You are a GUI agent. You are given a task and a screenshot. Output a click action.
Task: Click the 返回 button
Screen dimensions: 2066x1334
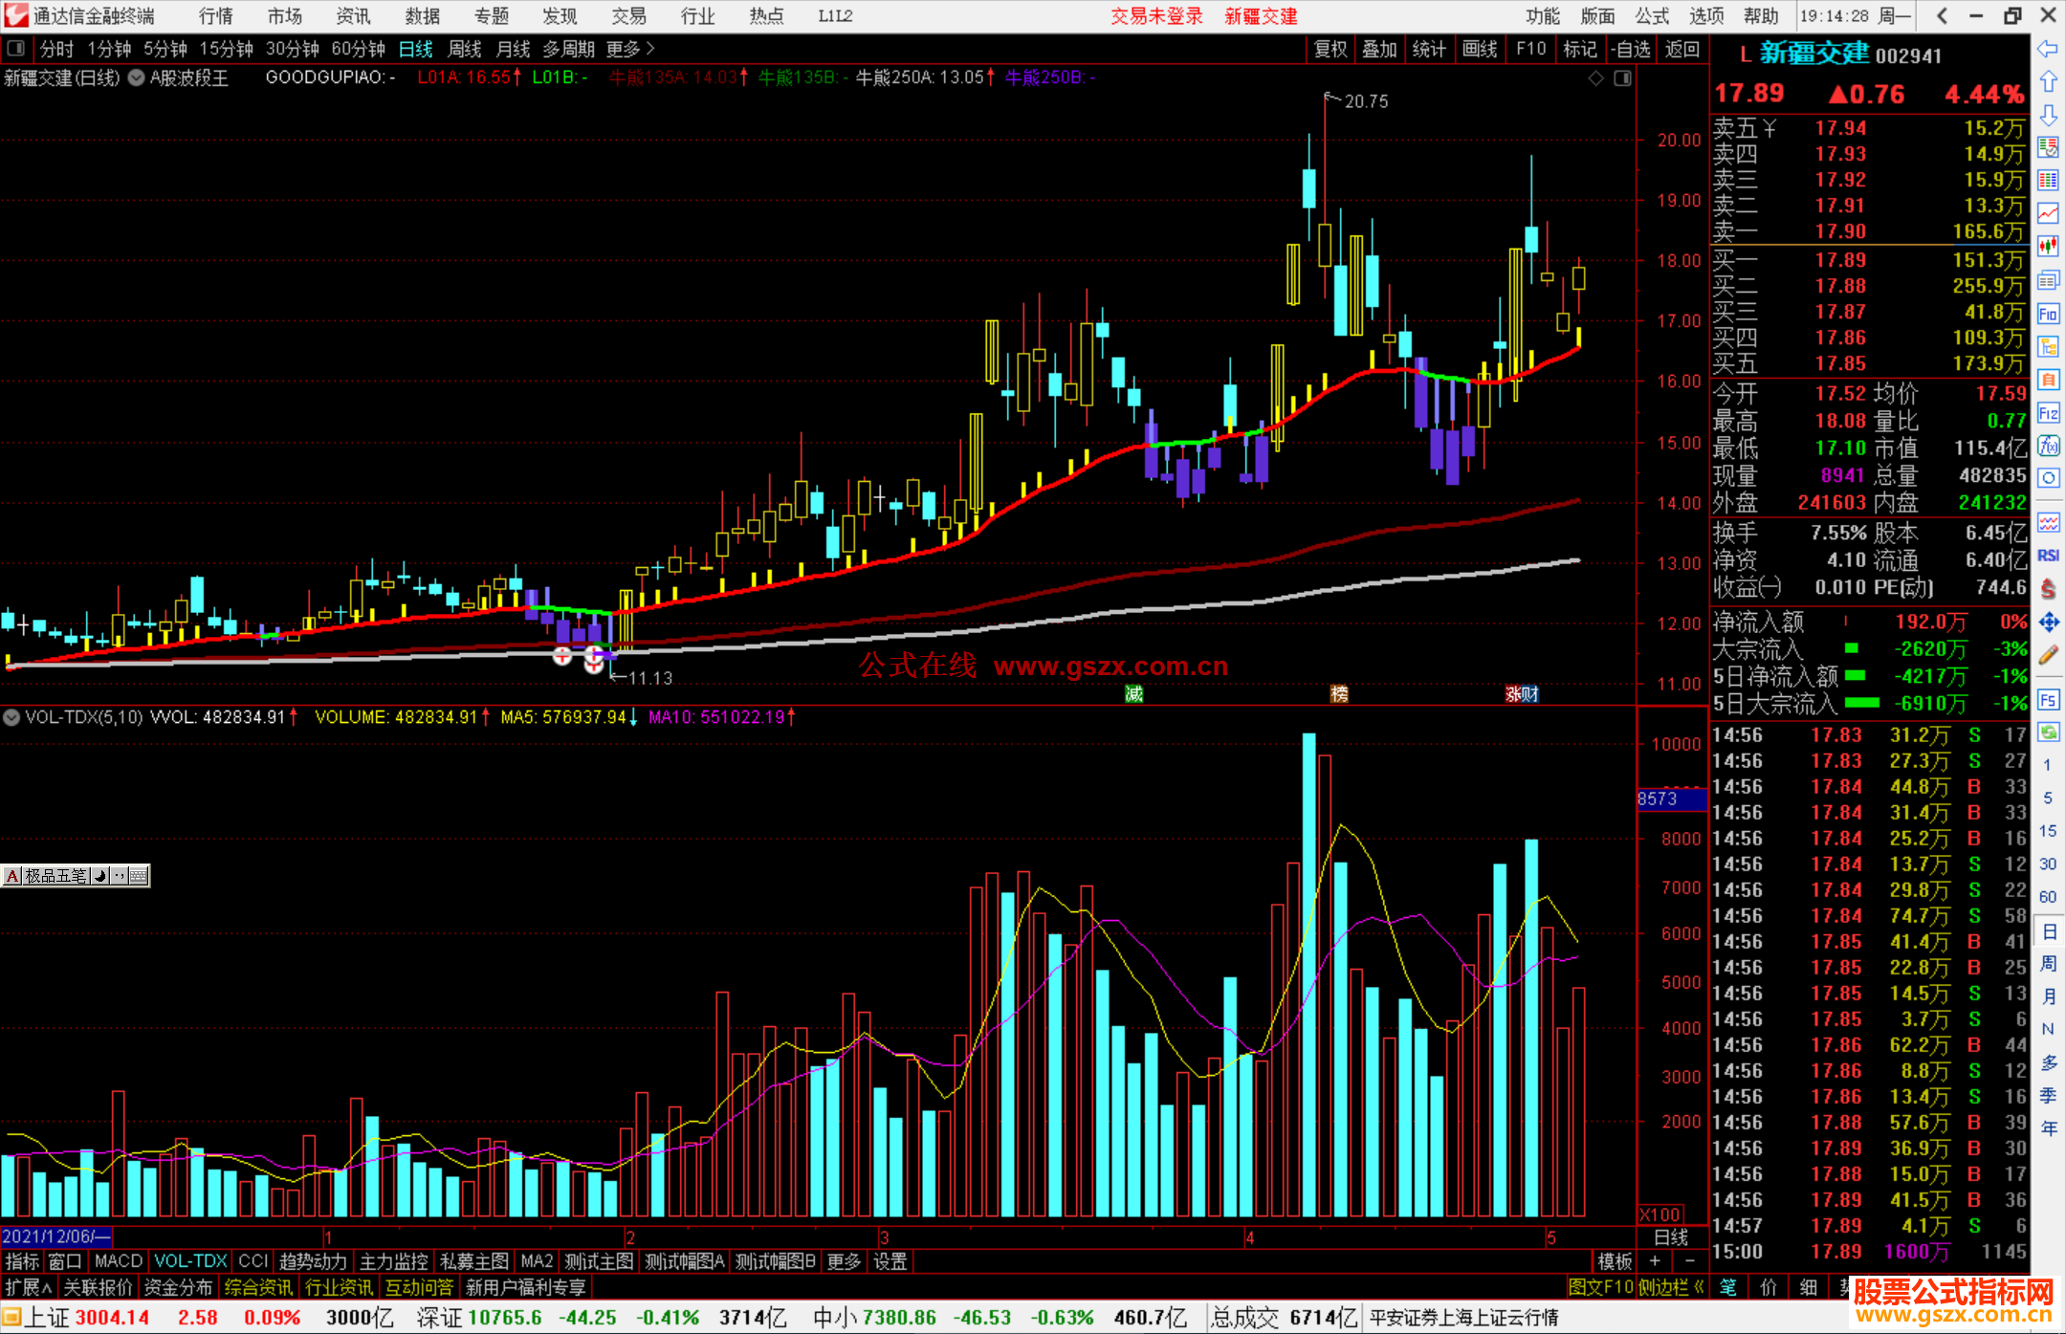click(1681, 49)
